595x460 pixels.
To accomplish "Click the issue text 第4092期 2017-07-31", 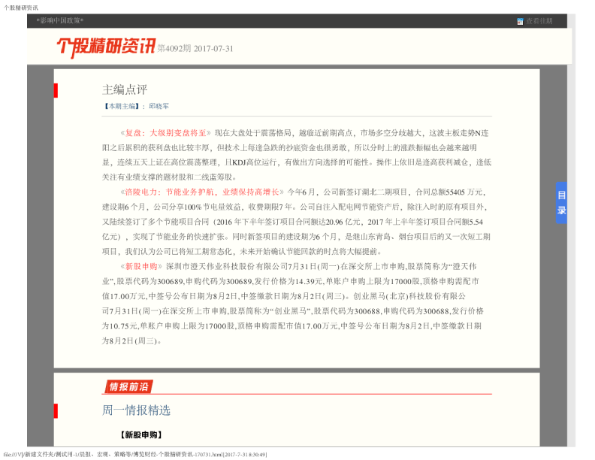I will click(195, 49).
